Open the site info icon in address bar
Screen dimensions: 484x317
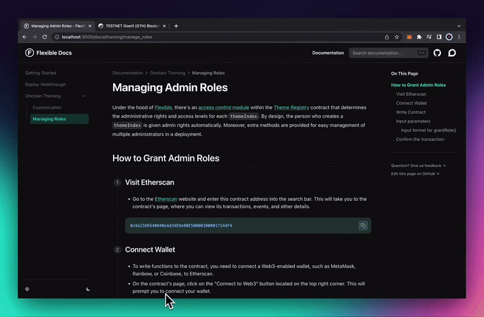pyautogui.click(x=57, y=37)
